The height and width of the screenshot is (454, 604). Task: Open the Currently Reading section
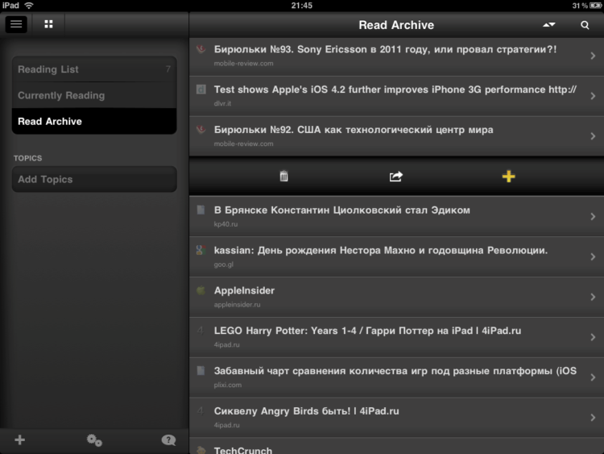point(94,95)
